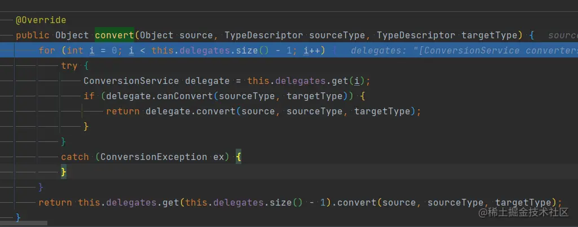578x227 pixels.
Task: Click the sourceType parameter in the method signature
Action: (337, 35)
